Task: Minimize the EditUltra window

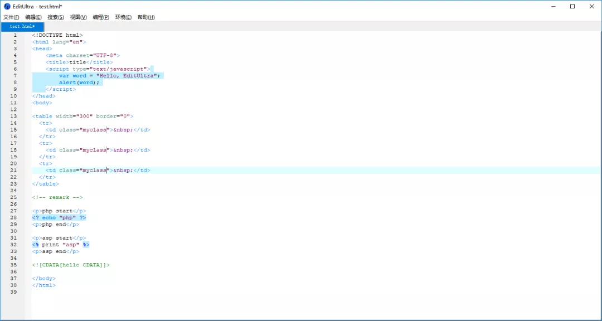Action: click(x=554, y=7)
